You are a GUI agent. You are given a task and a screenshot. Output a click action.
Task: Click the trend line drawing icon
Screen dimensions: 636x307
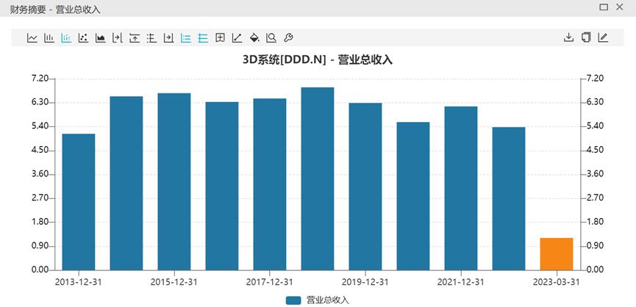click(237, 38)
